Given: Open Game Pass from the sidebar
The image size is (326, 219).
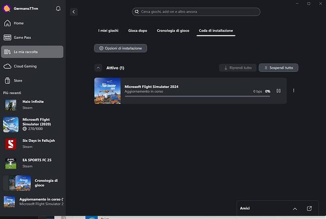Looking at the screenshot, I should pos(22,37).
